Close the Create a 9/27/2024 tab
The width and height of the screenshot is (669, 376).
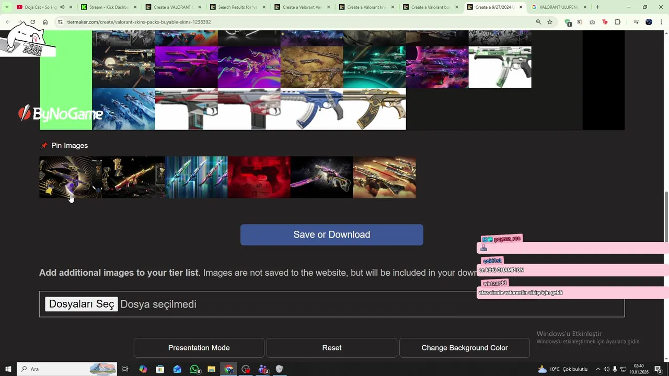pos(521,7)
